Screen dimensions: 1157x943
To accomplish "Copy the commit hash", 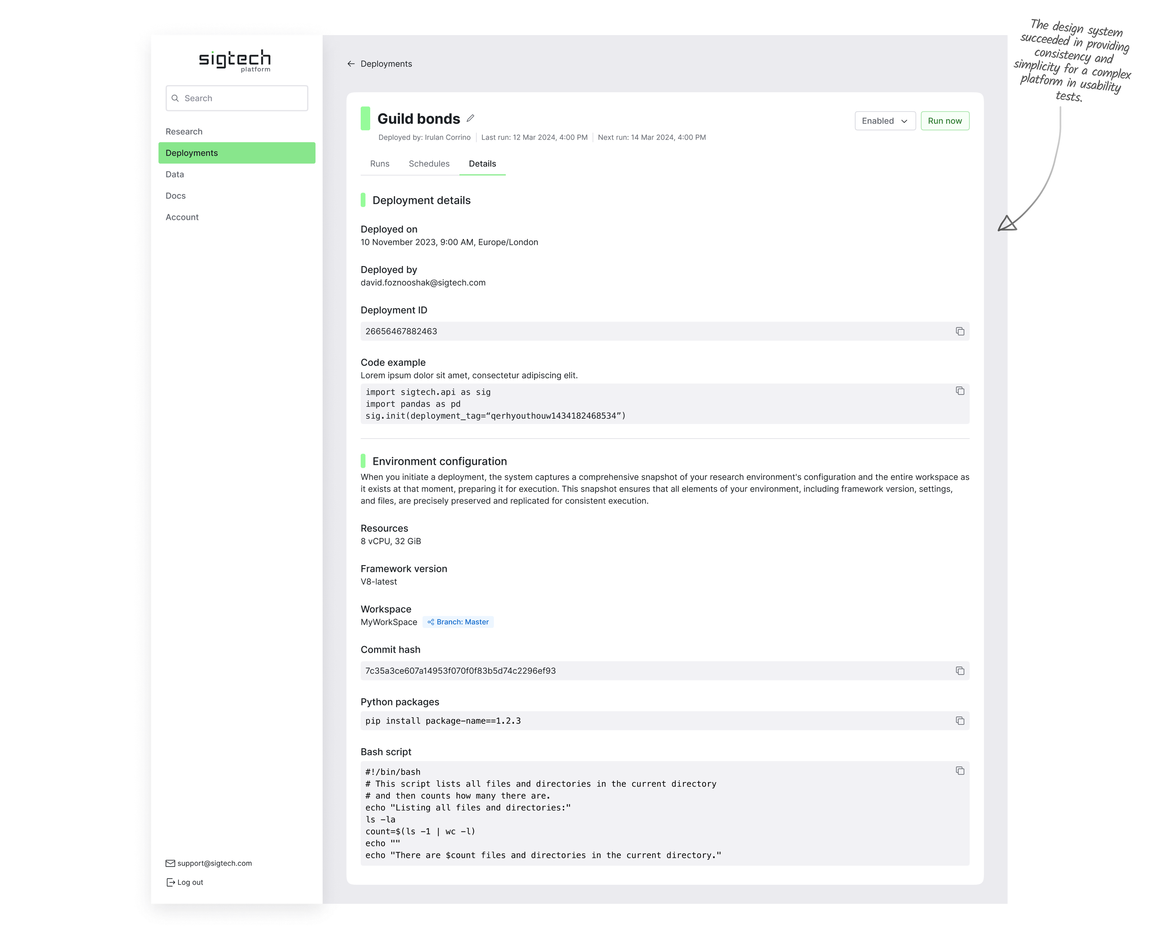I will pyautogui.click(x=960, y=671).
